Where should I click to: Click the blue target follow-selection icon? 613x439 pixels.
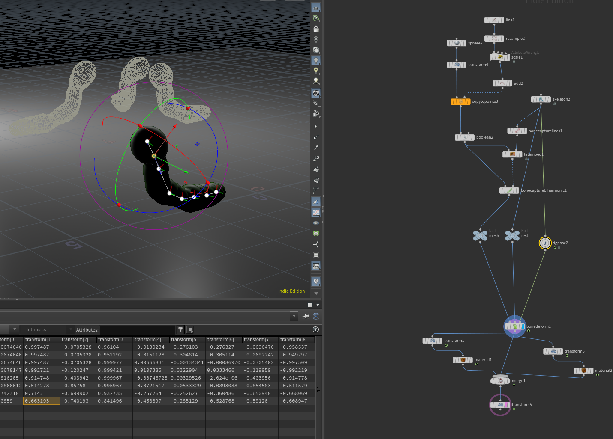pos(316,316)
